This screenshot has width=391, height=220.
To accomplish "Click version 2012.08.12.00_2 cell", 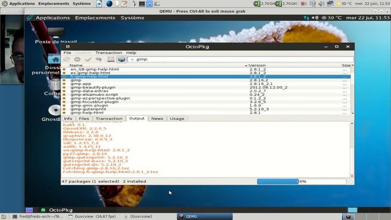I will coord(268,87).
